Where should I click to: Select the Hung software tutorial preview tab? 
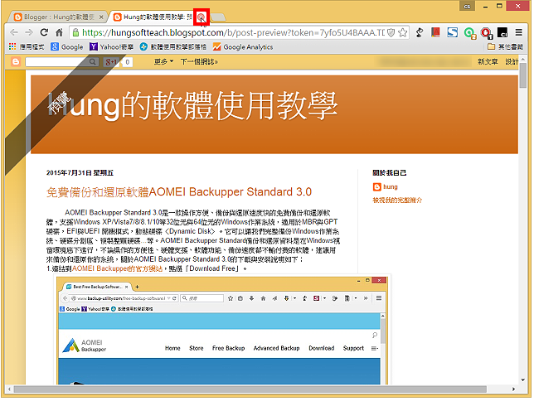coord(158,17)
